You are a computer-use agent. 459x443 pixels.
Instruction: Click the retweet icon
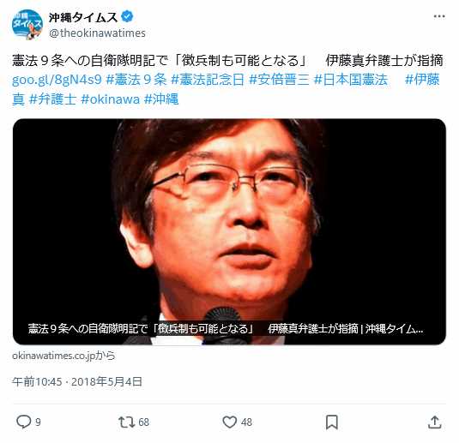(x=126, y=422)
